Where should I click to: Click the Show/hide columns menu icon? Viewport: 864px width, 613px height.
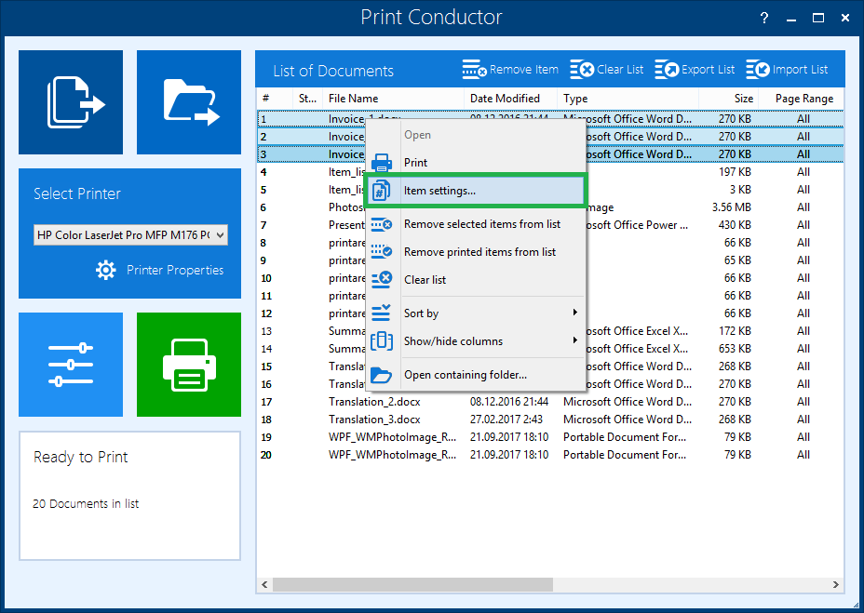382,341
